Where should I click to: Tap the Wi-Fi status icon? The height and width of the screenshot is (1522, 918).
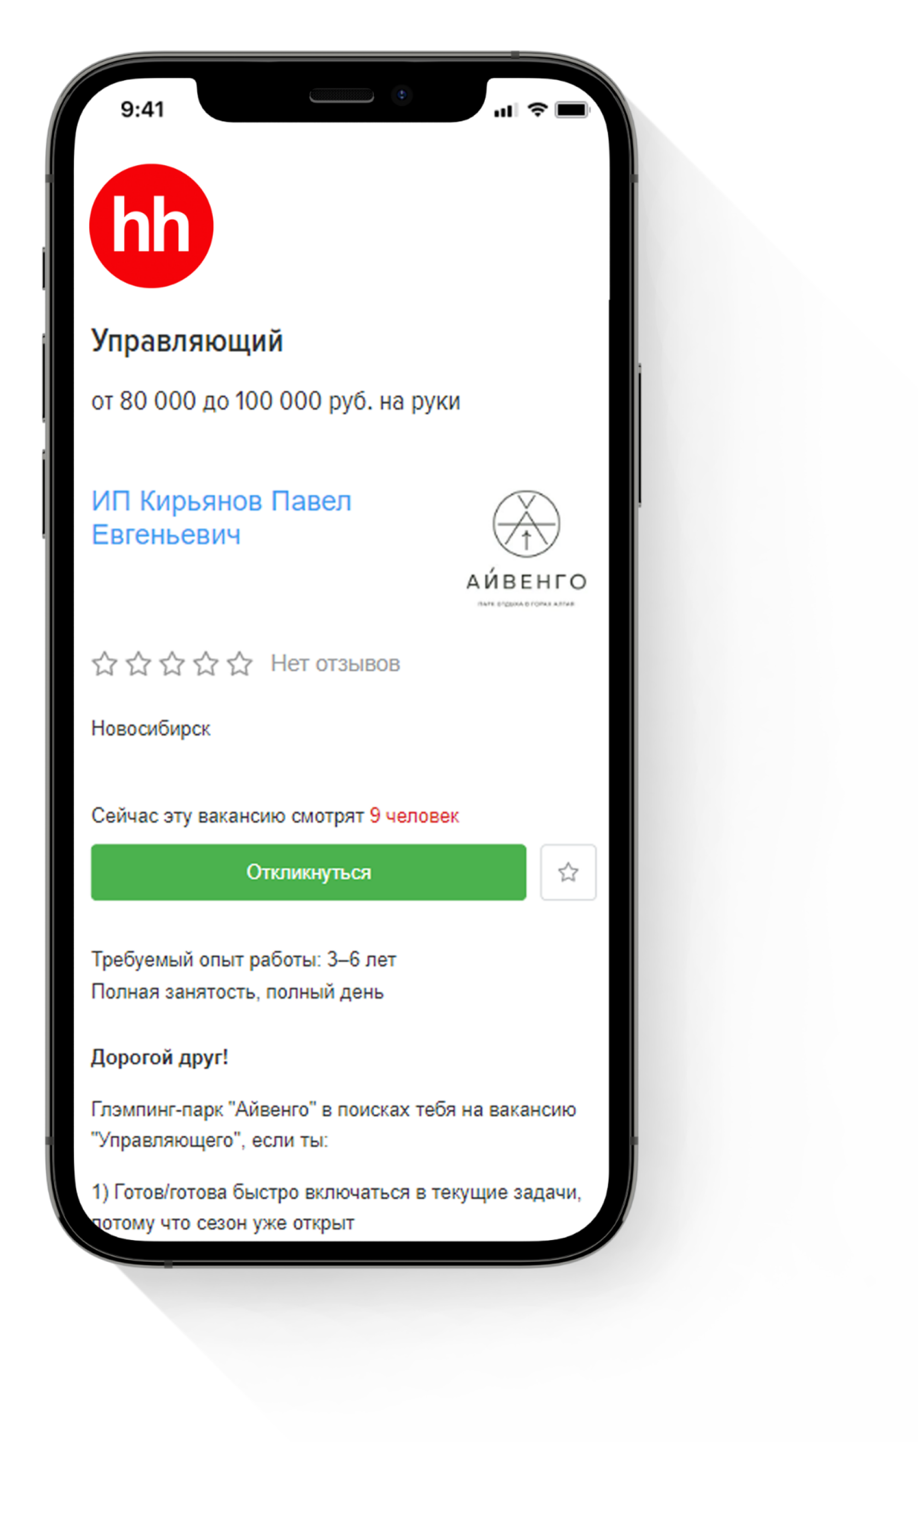(x=538, y=109)
